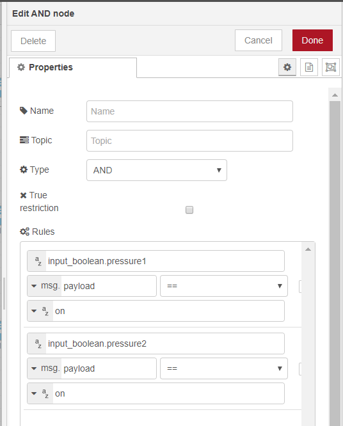The width and height of the screenshot is (343, 426).
Task: Click the Delete button
Action: [x=33, y=41]
